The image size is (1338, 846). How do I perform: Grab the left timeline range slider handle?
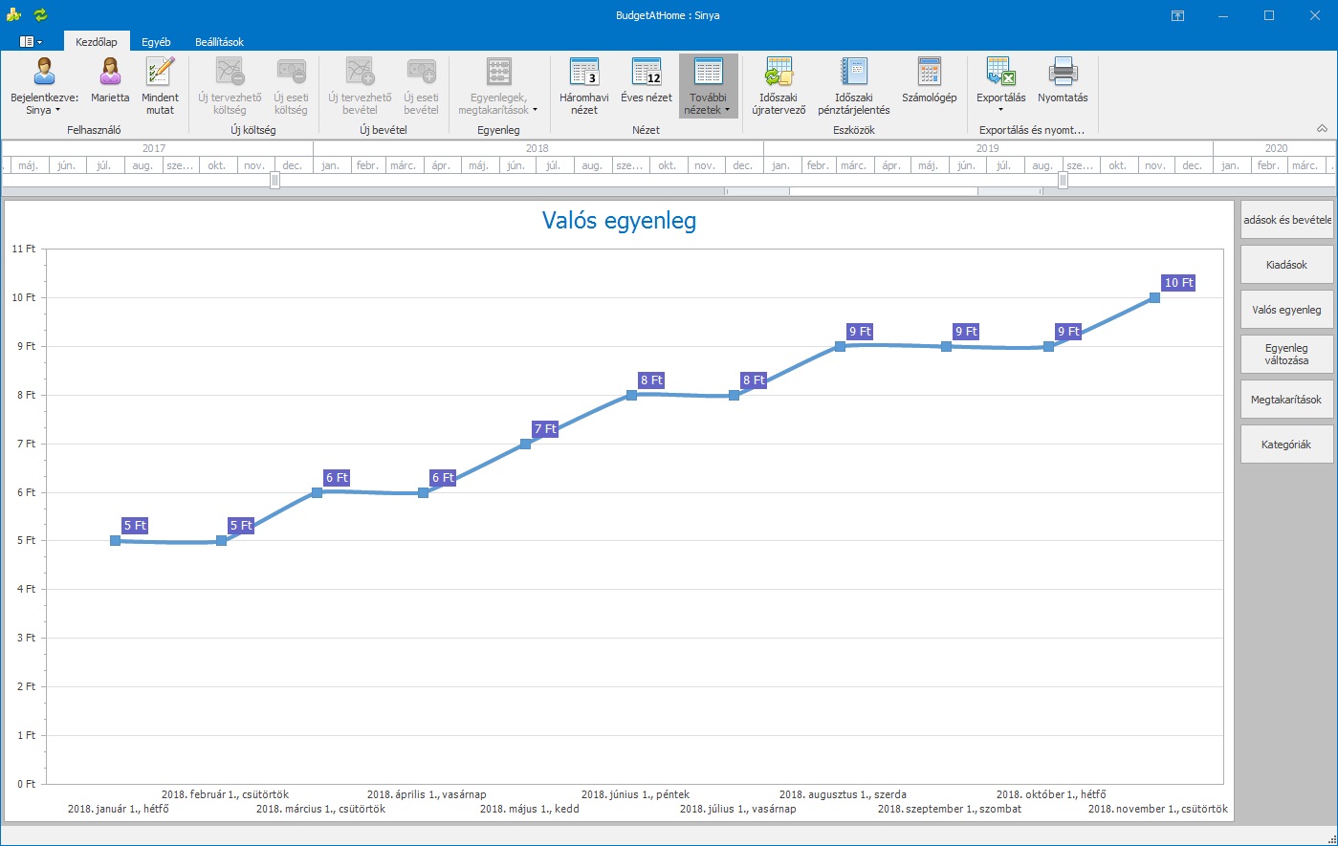(x=275, y=180)
